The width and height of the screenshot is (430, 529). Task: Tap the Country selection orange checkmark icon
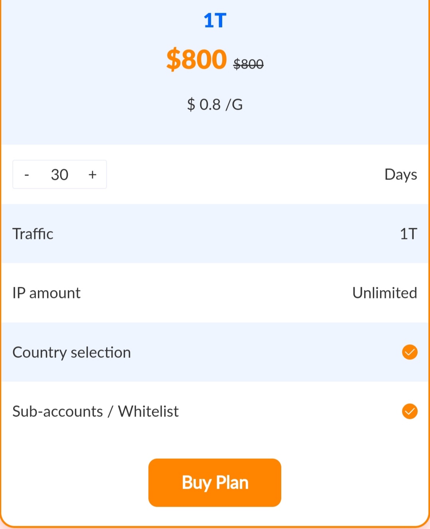(x=410, y=352)
